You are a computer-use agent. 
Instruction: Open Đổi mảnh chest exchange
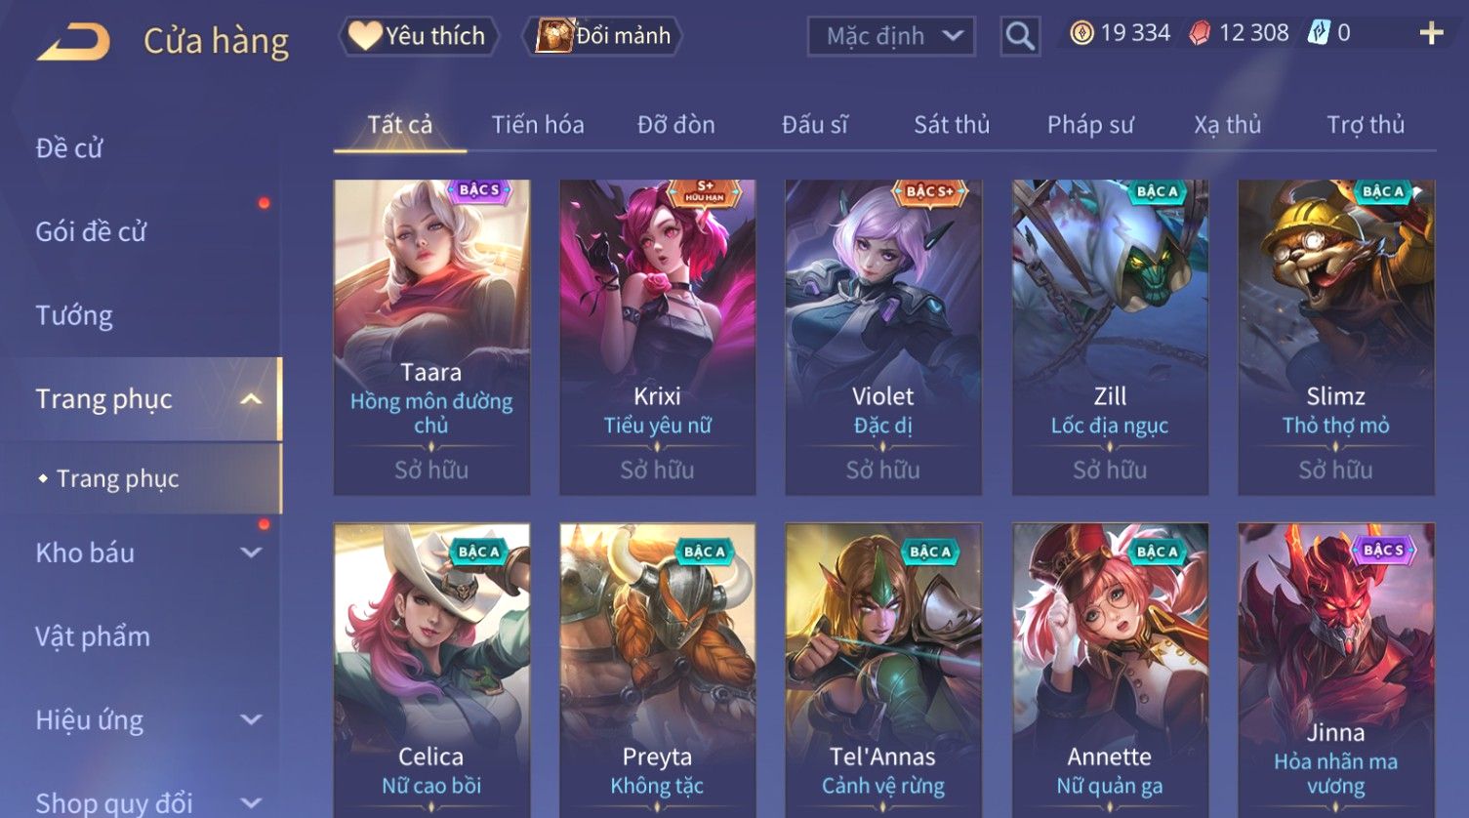click(604, 36)
